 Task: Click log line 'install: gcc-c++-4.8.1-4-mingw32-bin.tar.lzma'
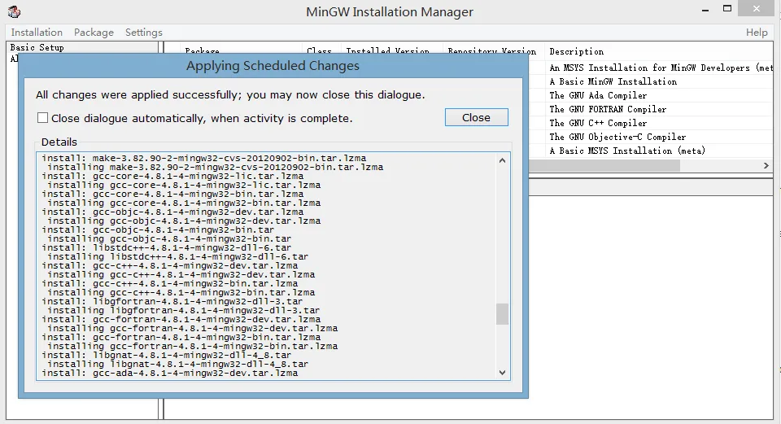170,283
